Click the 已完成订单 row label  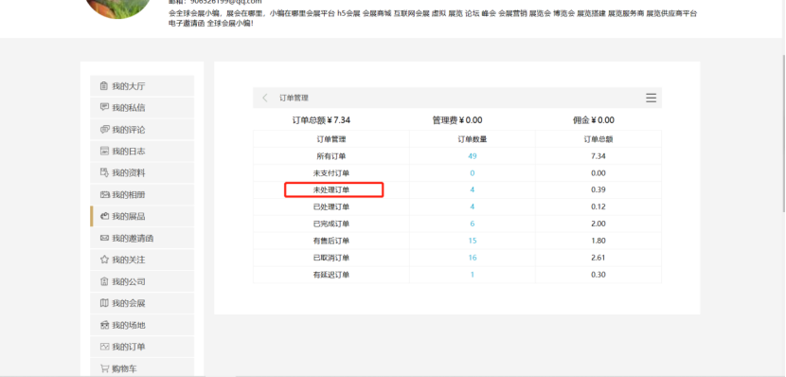(331, 224)
